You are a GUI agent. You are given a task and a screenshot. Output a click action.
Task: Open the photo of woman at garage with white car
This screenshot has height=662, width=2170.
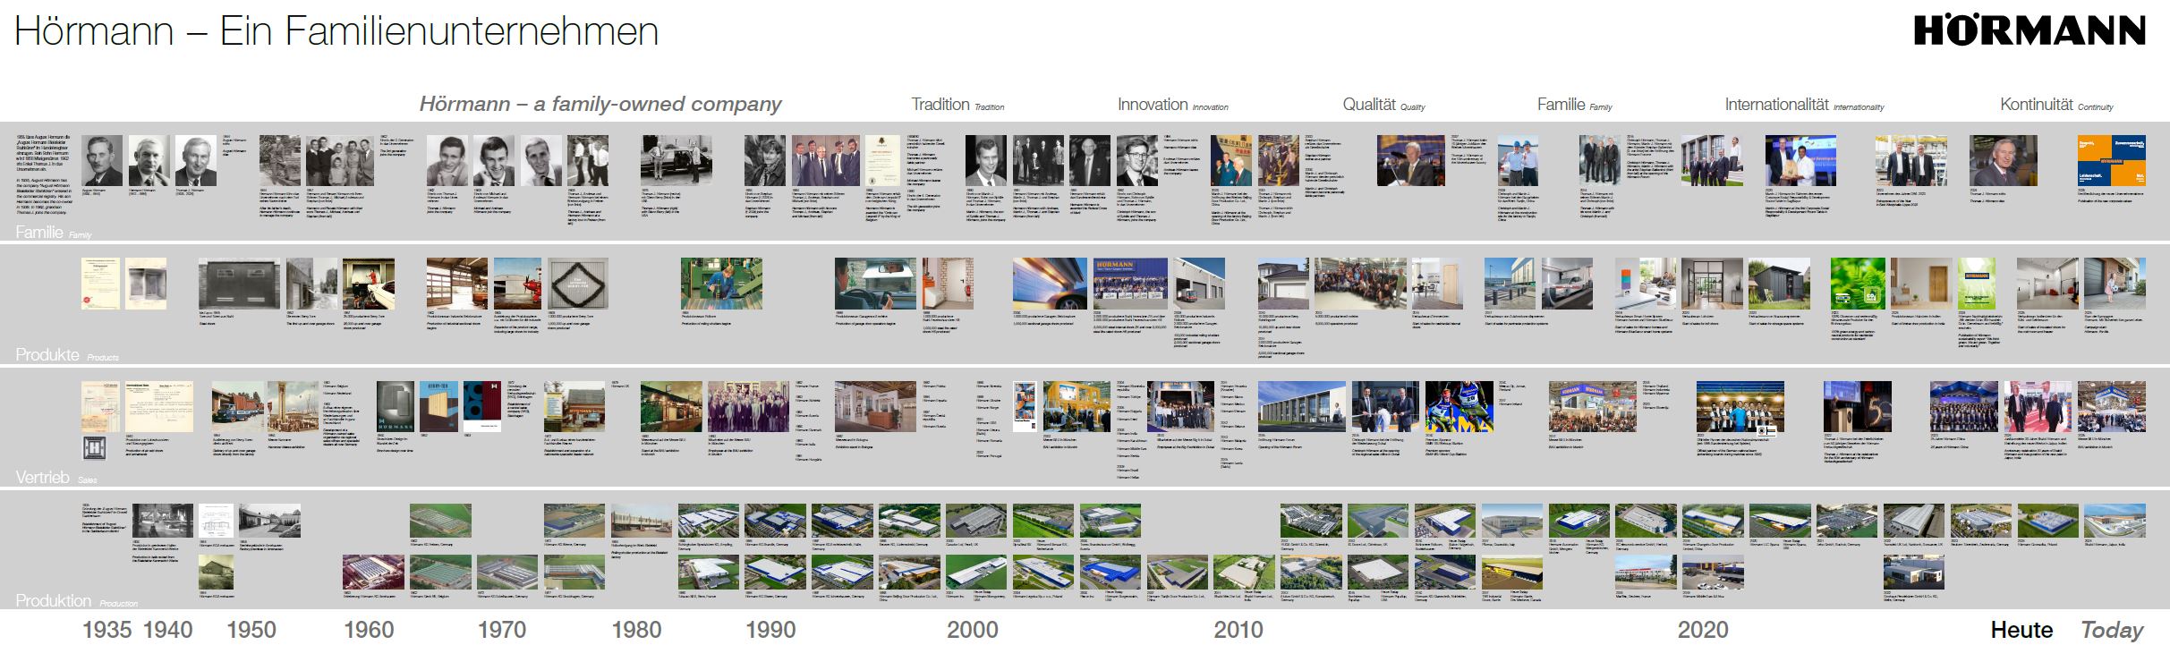pyautogui.click(x=369, y=284)
